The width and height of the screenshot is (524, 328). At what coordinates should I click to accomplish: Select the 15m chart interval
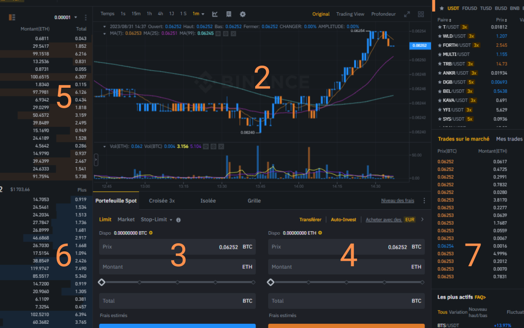point(136,14)
